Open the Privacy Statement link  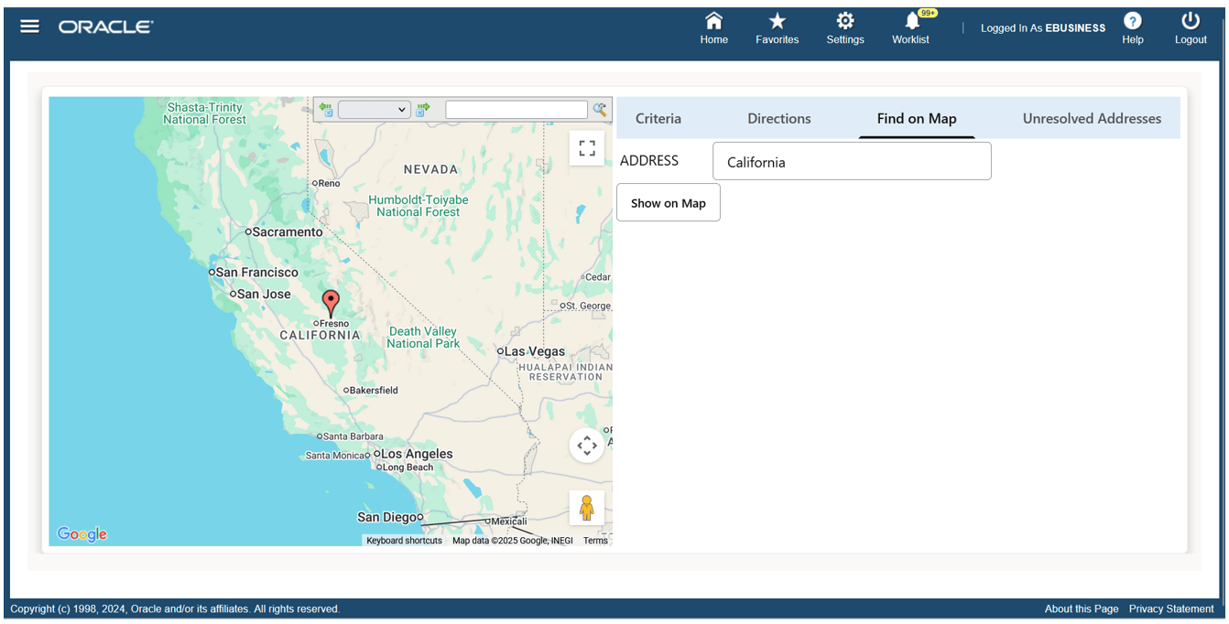tap(1171, 608)
